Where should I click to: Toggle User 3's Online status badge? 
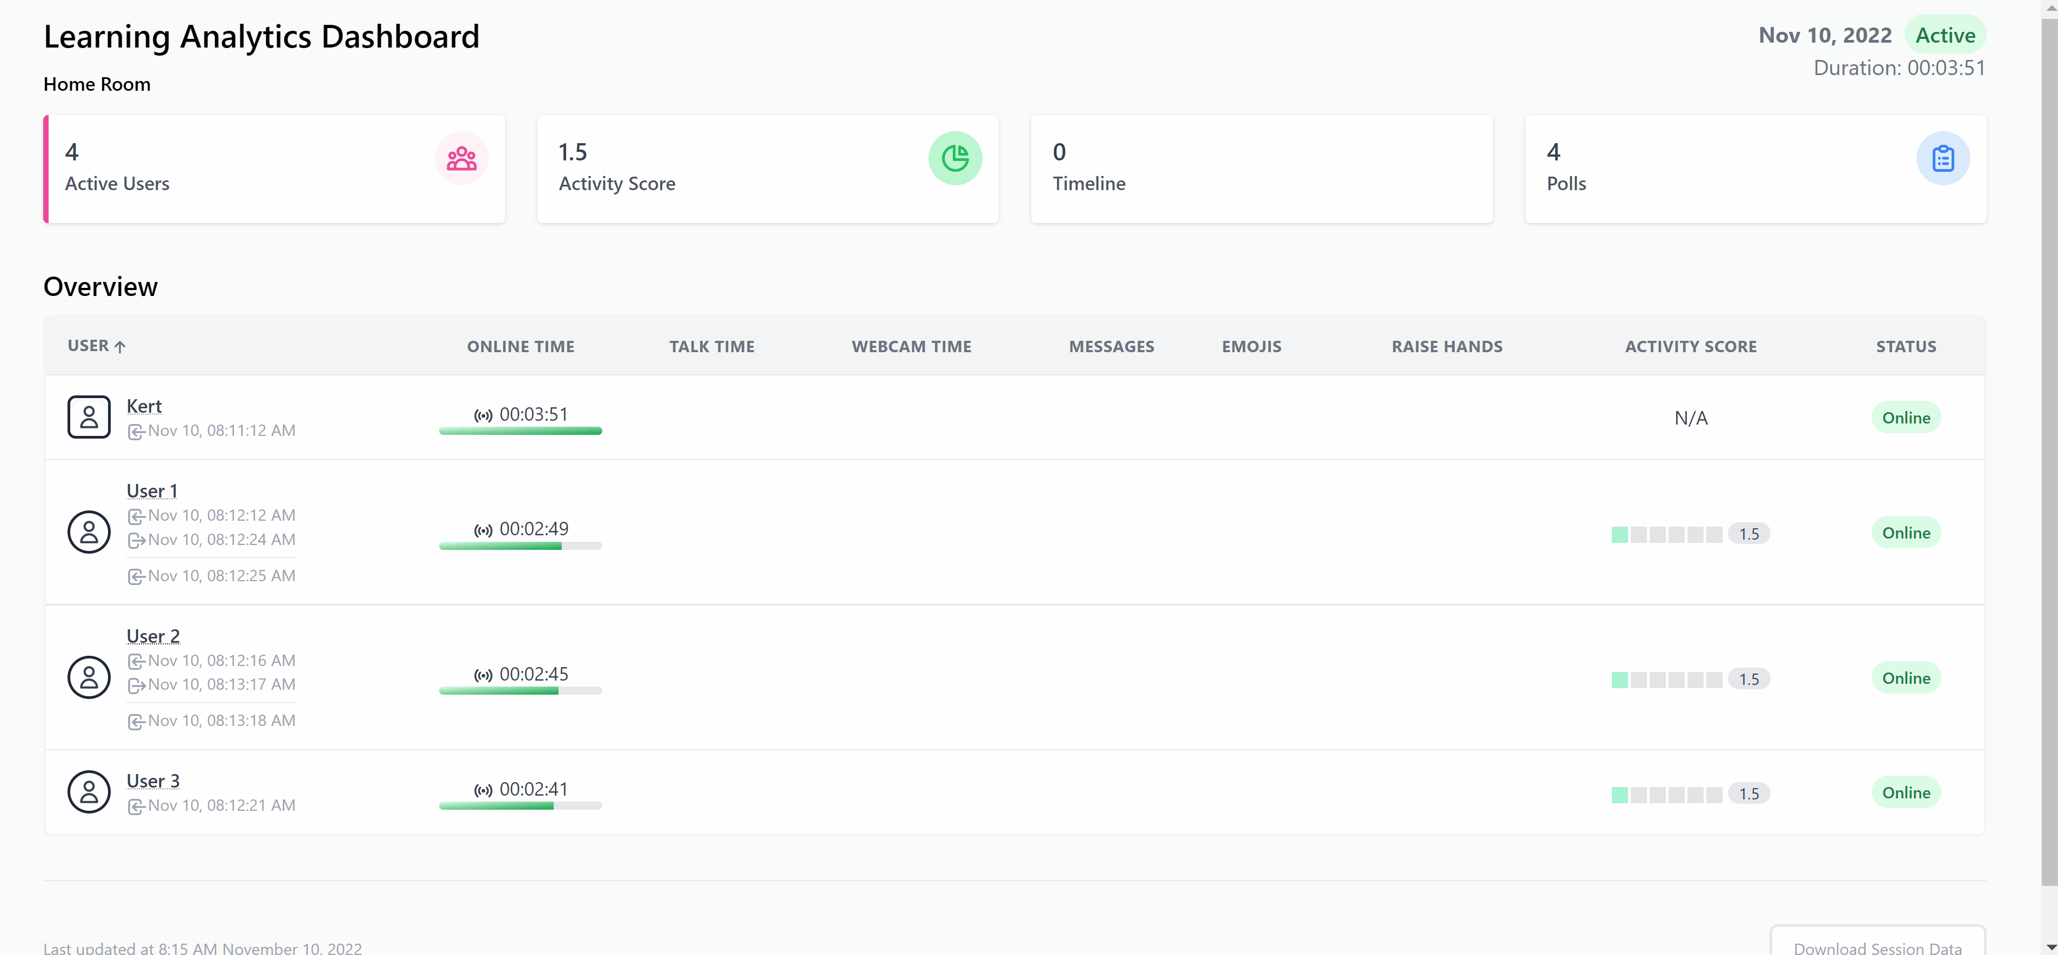pyautogui.click(x=1906, y=792)
